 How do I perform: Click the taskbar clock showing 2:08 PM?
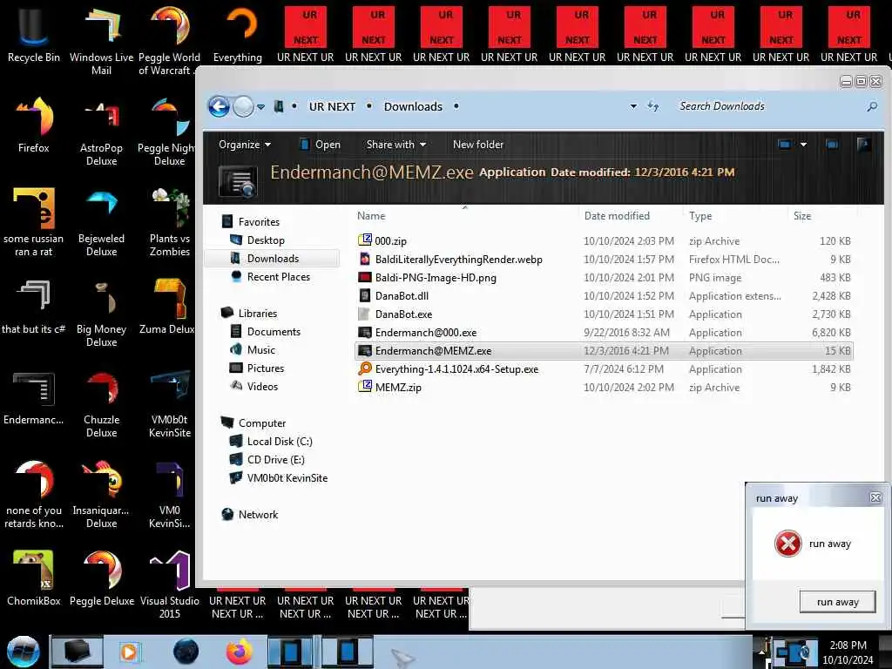pos(848,652)
